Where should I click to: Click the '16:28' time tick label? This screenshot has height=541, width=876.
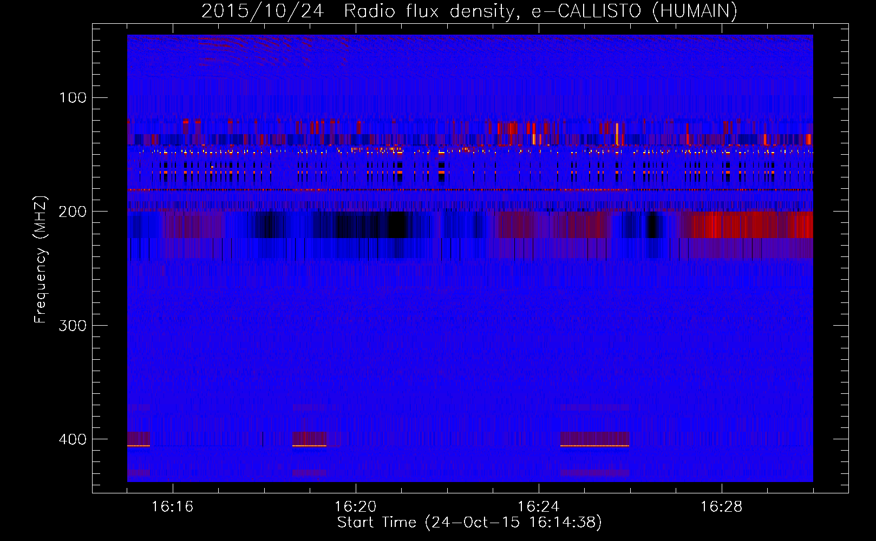(x=721, y=507)
